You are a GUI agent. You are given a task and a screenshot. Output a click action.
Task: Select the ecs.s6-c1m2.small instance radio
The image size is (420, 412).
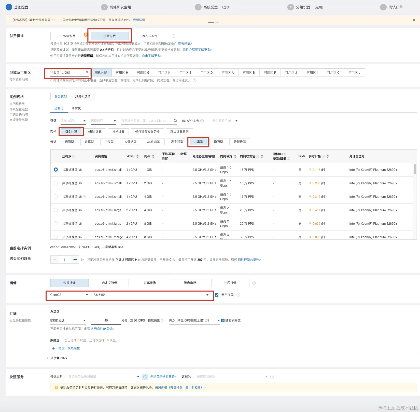coord(56,183)
